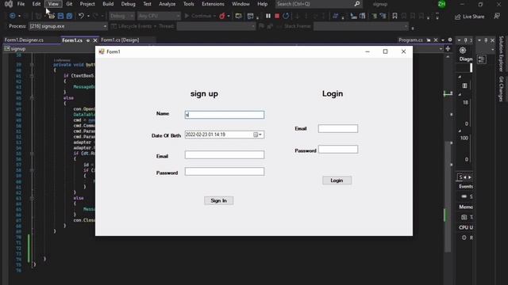Open the Diagnostic Tools settings gear
The width and height of the screenshot is (508, 285).
(x=463, y=50)
